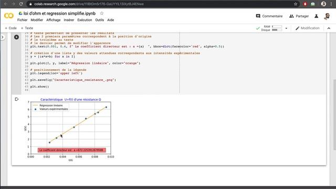Open the Commentaire comments panel

[x=269, y=16]
